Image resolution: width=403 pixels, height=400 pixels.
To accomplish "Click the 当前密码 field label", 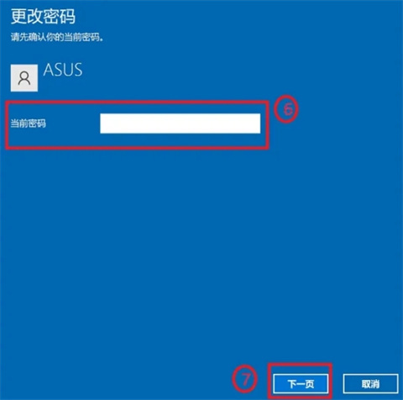I will pos(28,124).
